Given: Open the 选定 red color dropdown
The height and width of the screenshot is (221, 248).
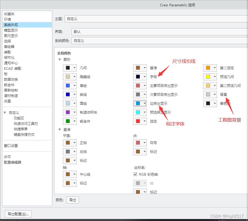Looking at the screenshot, I should (x=140, y=121).
